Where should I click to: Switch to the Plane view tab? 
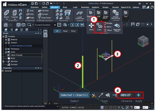pyautogui.click(x=65, y=31)
